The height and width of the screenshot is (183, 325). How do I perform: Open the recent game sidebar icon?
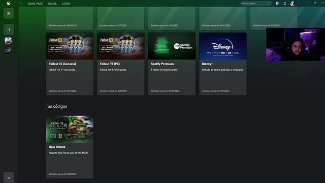point(8,50)
